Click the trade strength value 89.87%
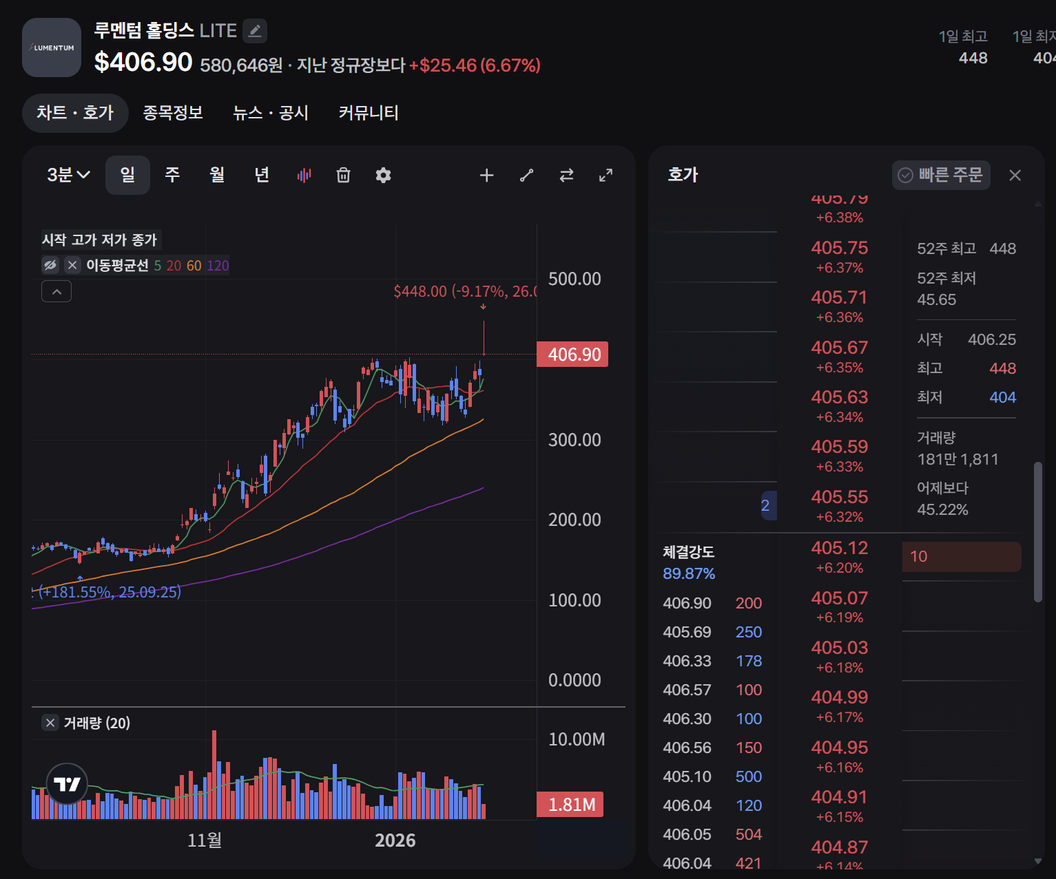Screen dimensions: 1056x879 (x=689, y=573)
